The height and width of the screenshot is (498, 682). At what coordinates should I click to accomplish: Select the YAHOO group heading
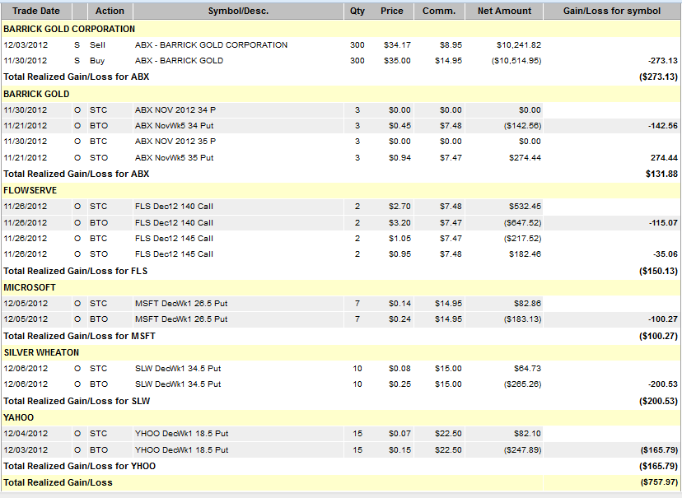[x=18, y=417]
